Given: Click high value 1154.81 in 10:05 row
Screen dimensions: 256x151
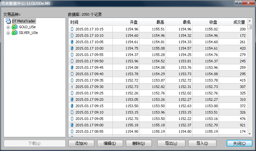Looking at the screenshot, I should [x=159, y=42].
